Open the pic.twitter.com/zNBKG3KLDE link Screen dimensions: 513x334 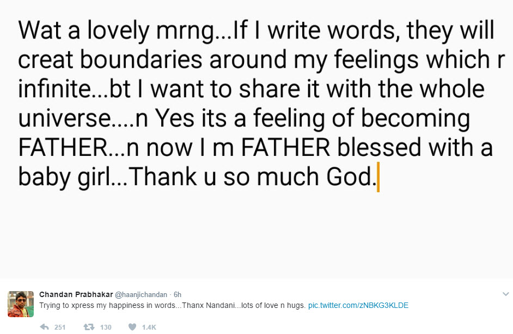click(x=358, y=306)
